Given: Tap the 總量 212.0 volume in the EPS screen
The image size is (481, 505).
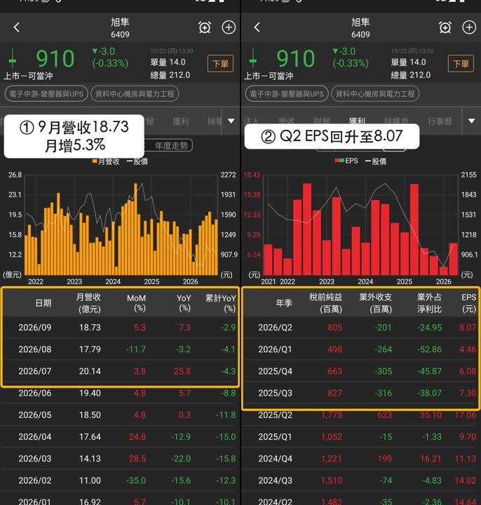Looking at the screenshot, I should [410, 75].
